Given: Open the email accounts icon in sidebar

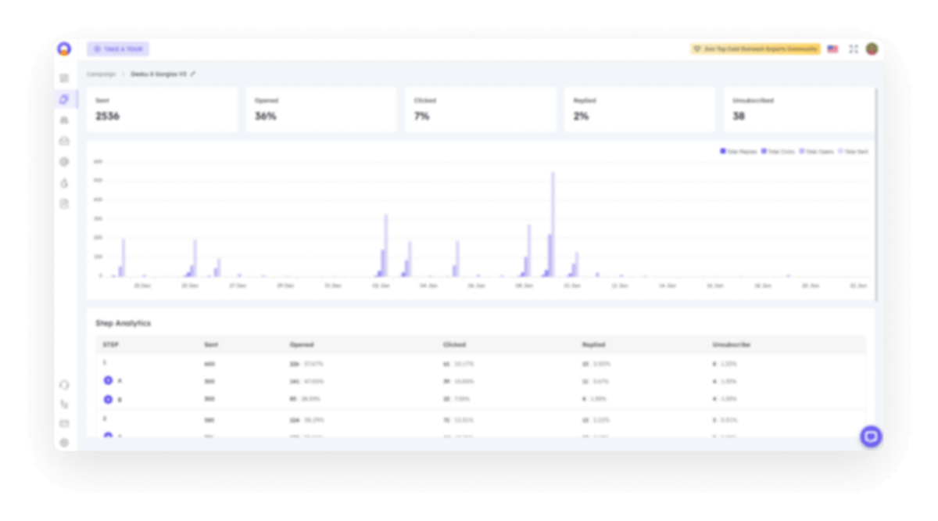Looking at the screenshot, I should (66, 141).
